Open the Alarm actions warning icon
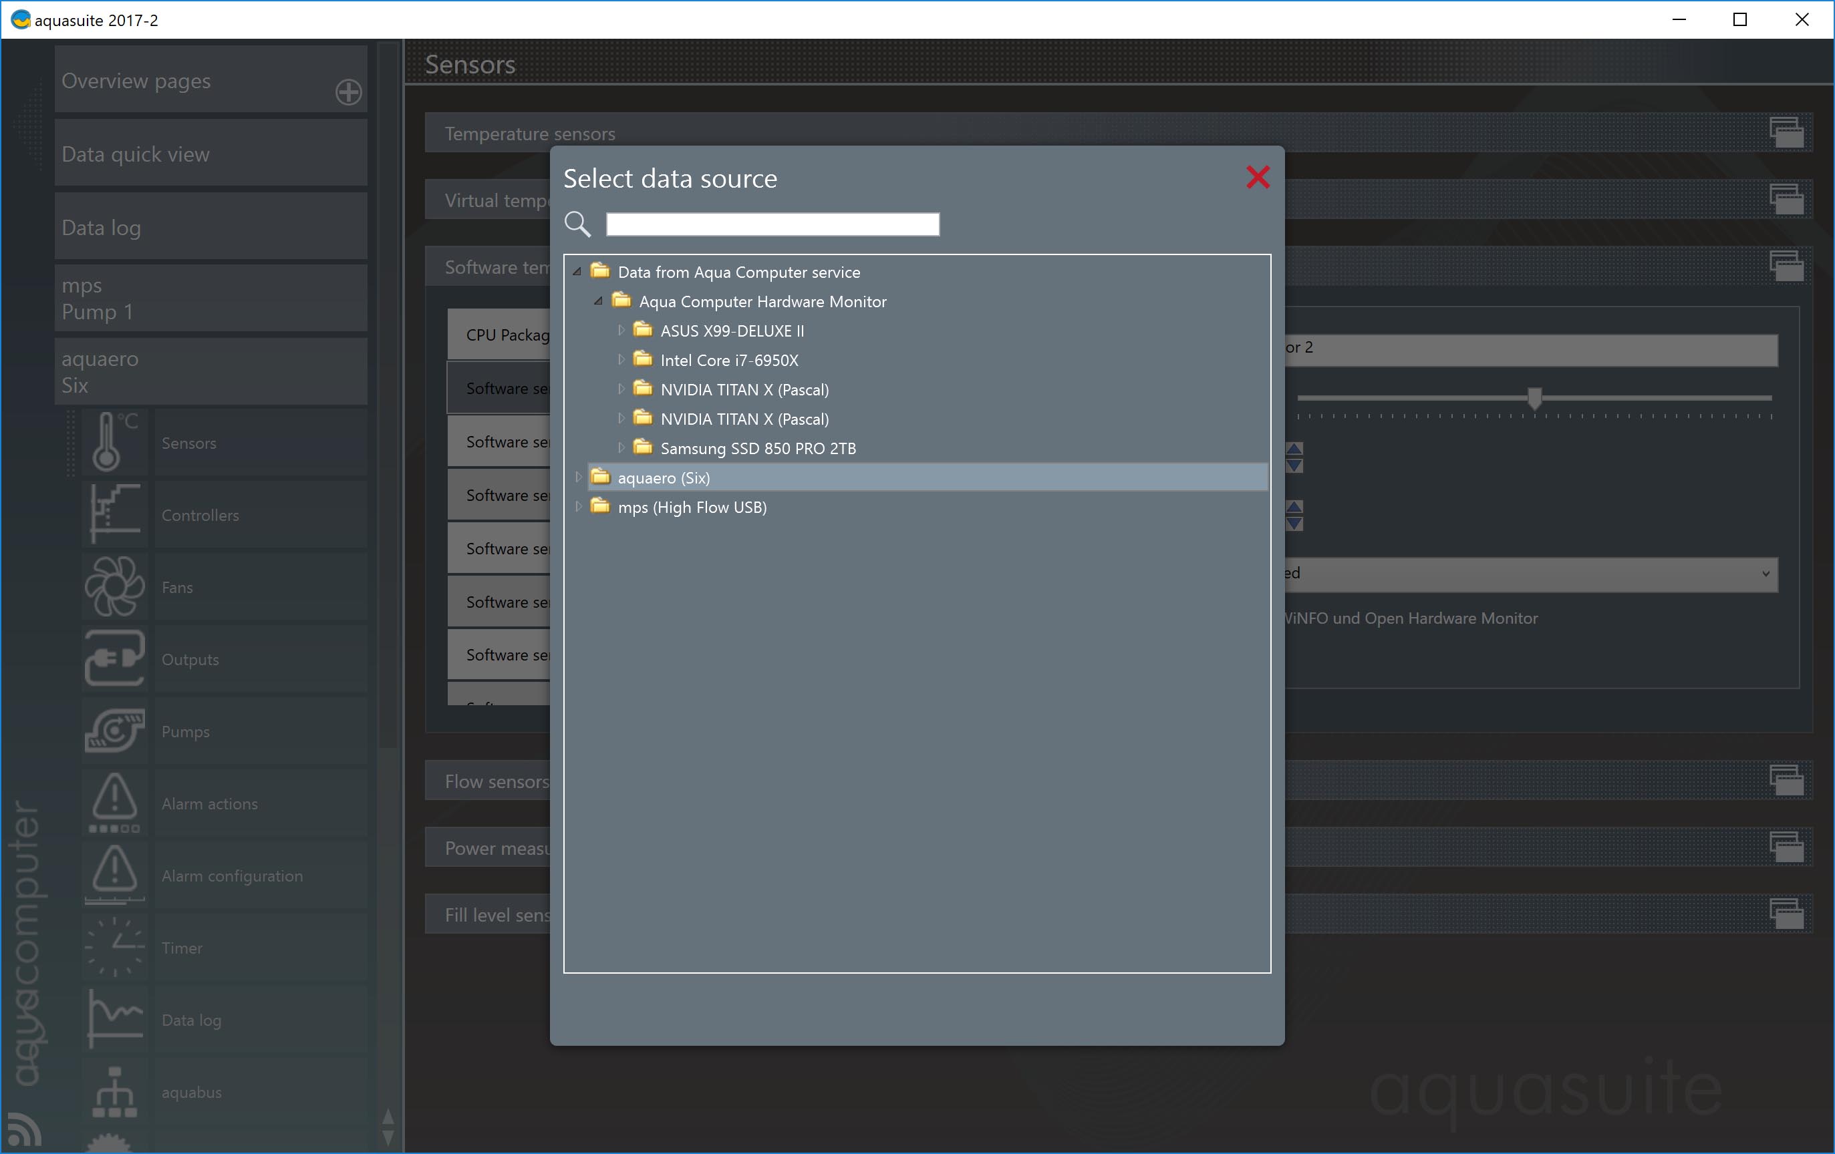This screenshot has width=1835, height=1154. 114,803
